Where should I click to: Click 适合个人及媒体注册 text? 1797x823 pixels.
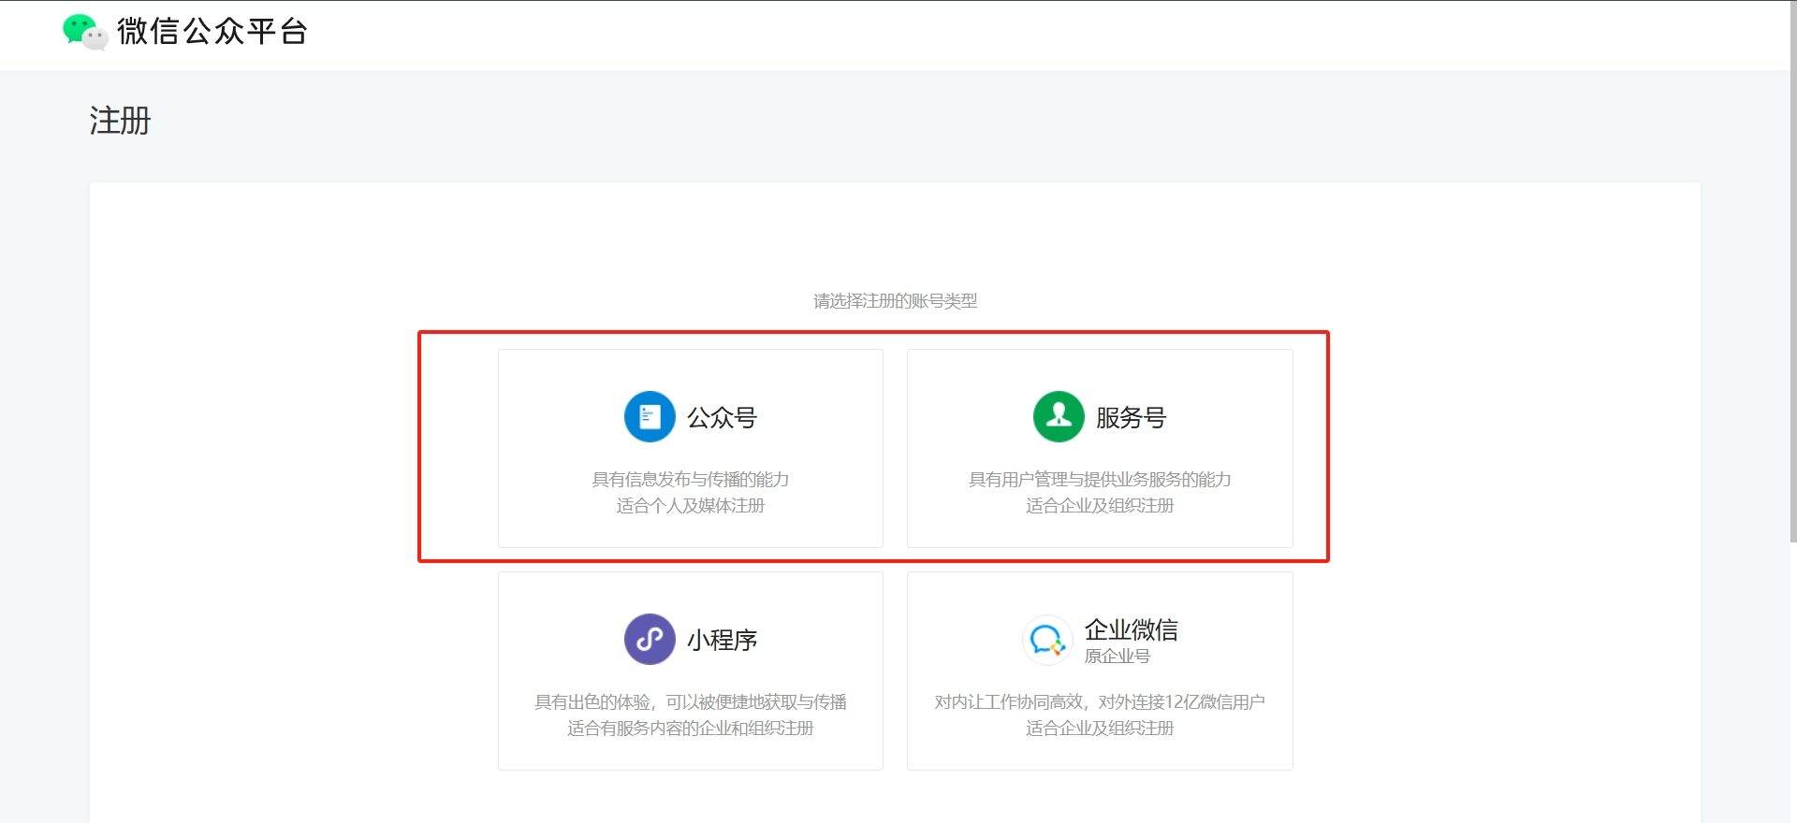[691, 505]
